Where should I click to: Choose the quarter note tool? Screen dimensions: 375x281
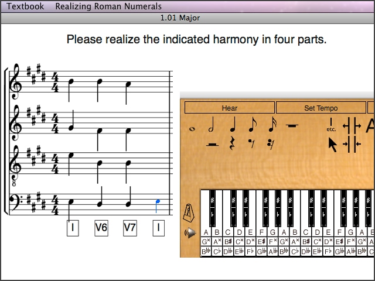click(x=232, y=125)
